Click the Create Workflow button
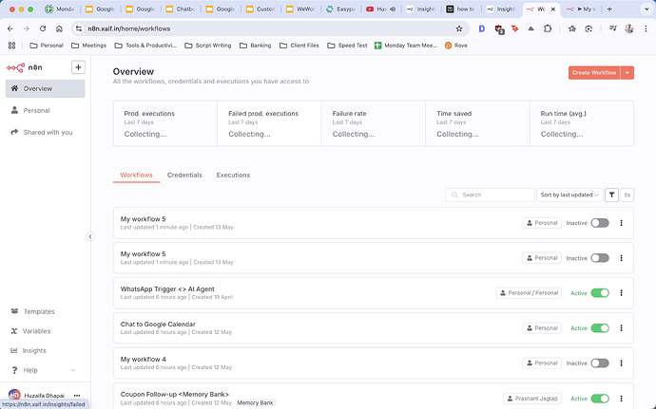Screen dimensions: 656x409 (594, 73)
